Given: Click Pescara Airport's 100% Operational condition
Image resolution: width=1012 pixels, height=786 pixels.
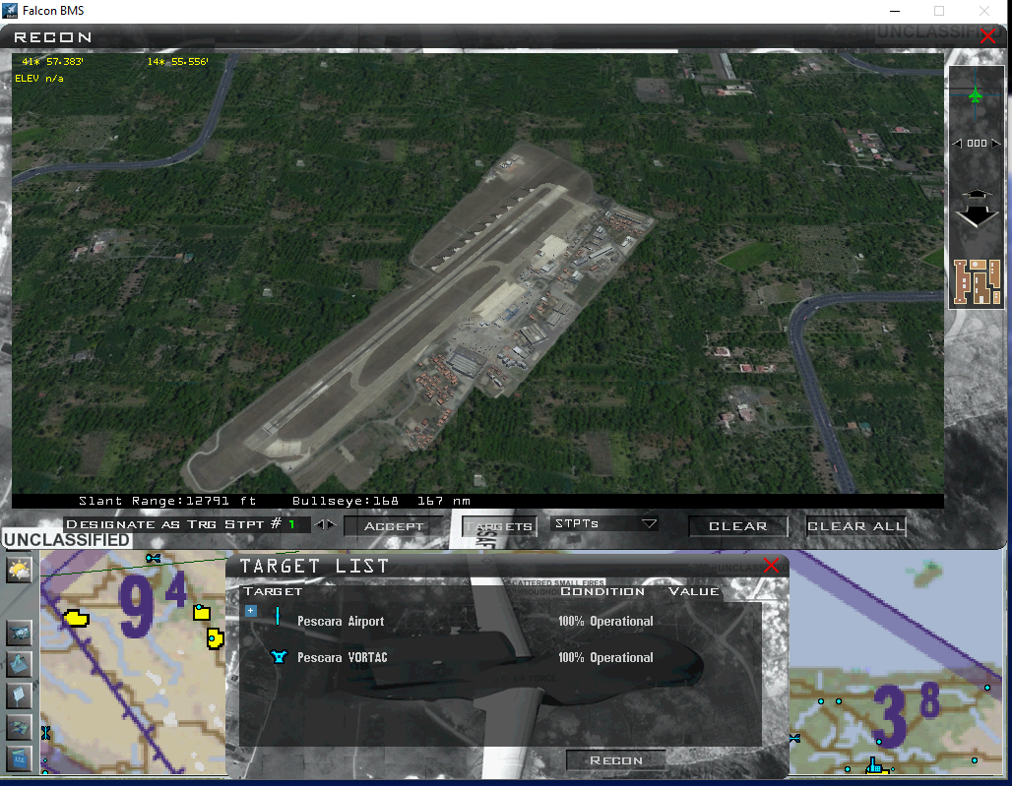Looking at the screenshot, I should (605, 621).
